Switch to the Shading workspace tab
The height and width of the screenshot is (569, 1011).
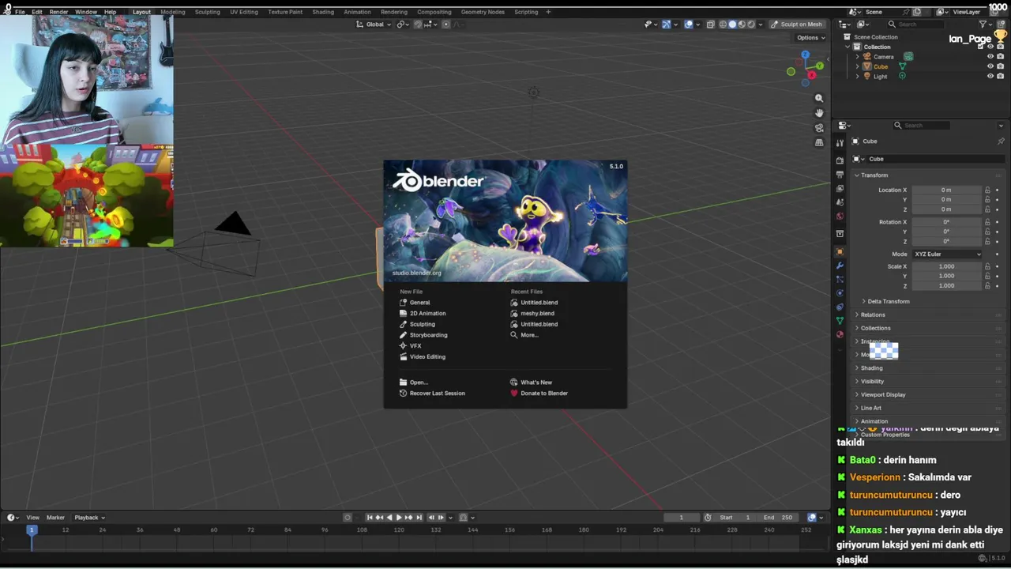(322, 12)
